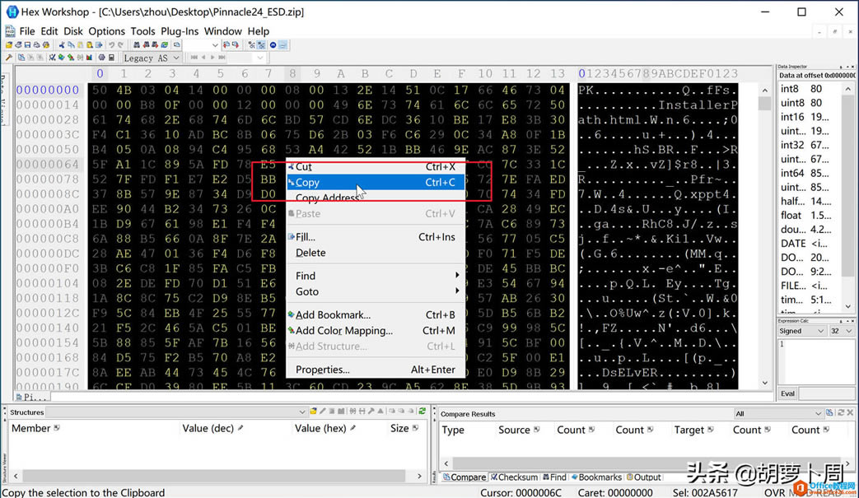Screen dimensions: 859x498
Task: Expand the Find submenu arrow in context menu
Action: (456, 275)
